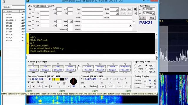This screenshot has height=105, width=188.
Task: Click the RX frequency field in Xcvr Freq
Action: [x=149, y=9]
